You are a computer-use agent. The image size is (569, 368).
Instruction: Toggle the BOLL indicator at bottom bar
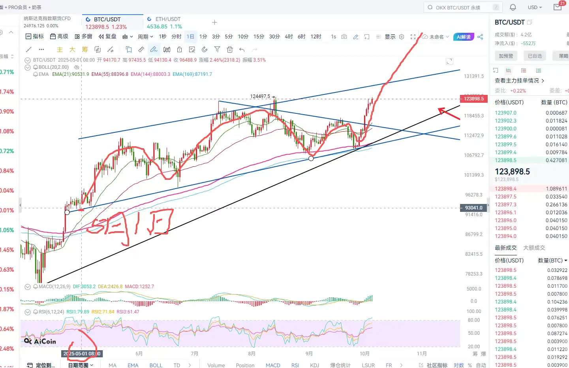(x=156, y=365)
